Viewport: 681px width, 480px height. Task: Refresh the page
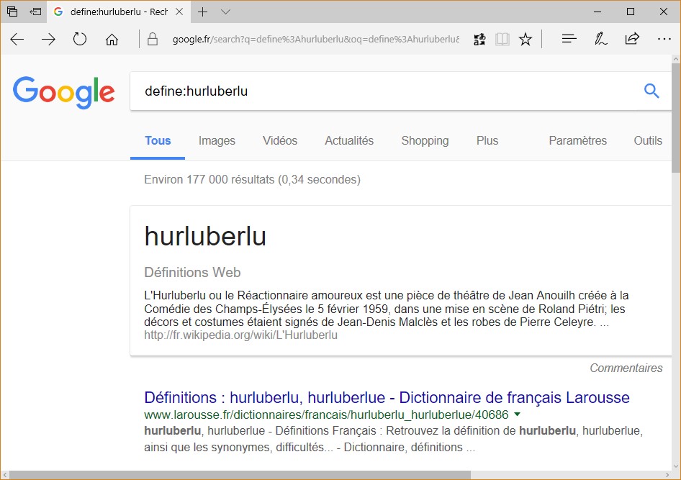point(80,39)
